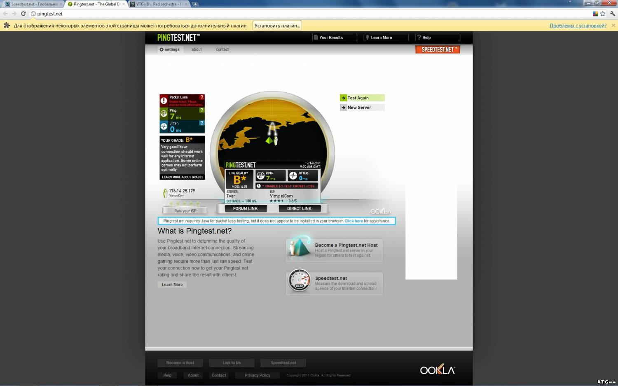Viewport: 618px width, 386px height.
Task: Close the Pingtest.net browser tab
Action: [x=124, y=4]
